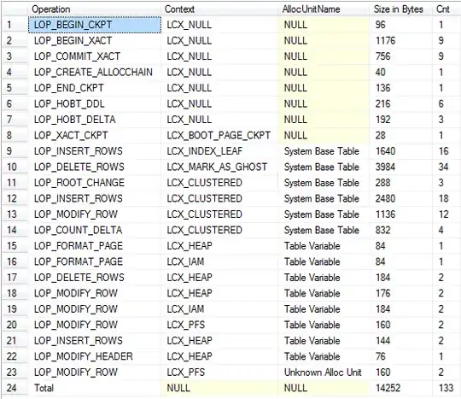This screenshot has width=461, height=399.
Task: Click LOP_FORMAT_PAGE in row 15
Action: [x=95, y=246]
